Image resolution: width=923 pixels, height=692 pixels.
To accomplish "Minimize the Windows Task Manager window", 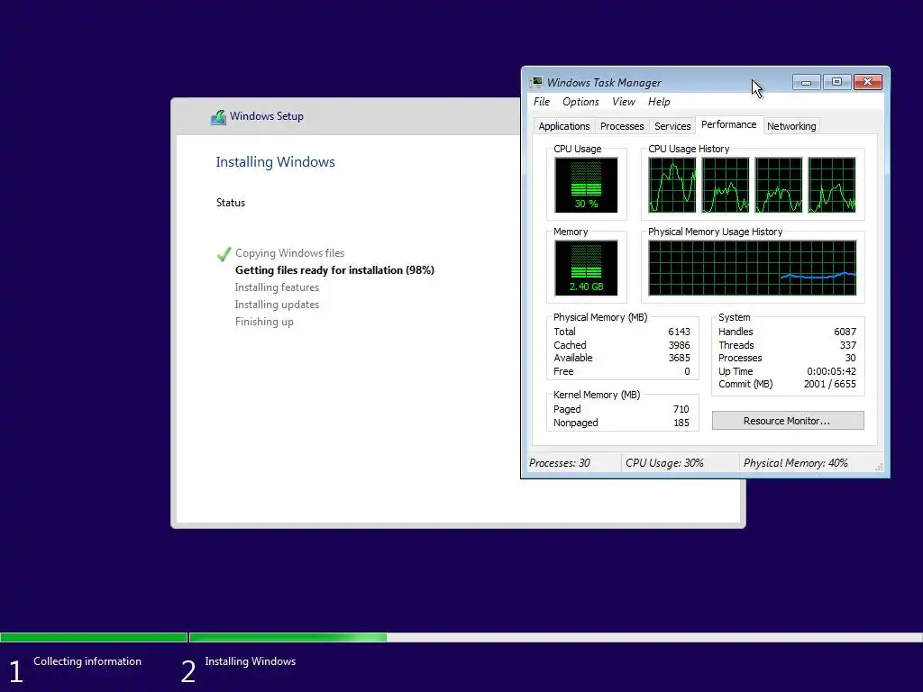I will tap(806, 82).
